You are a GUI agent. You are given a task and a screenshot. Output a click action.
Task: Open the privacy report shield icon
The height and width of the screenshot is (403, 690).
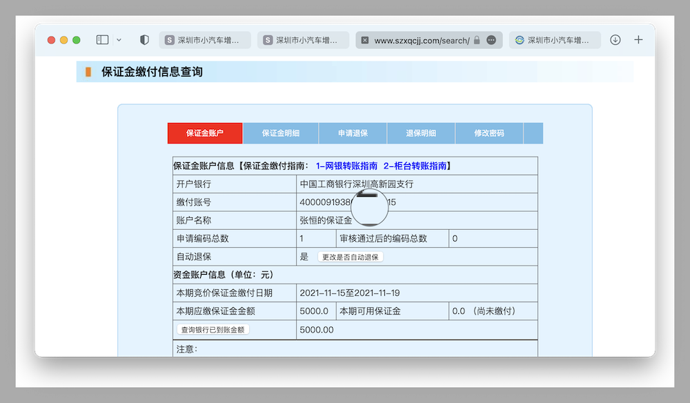tap(144, 40)
